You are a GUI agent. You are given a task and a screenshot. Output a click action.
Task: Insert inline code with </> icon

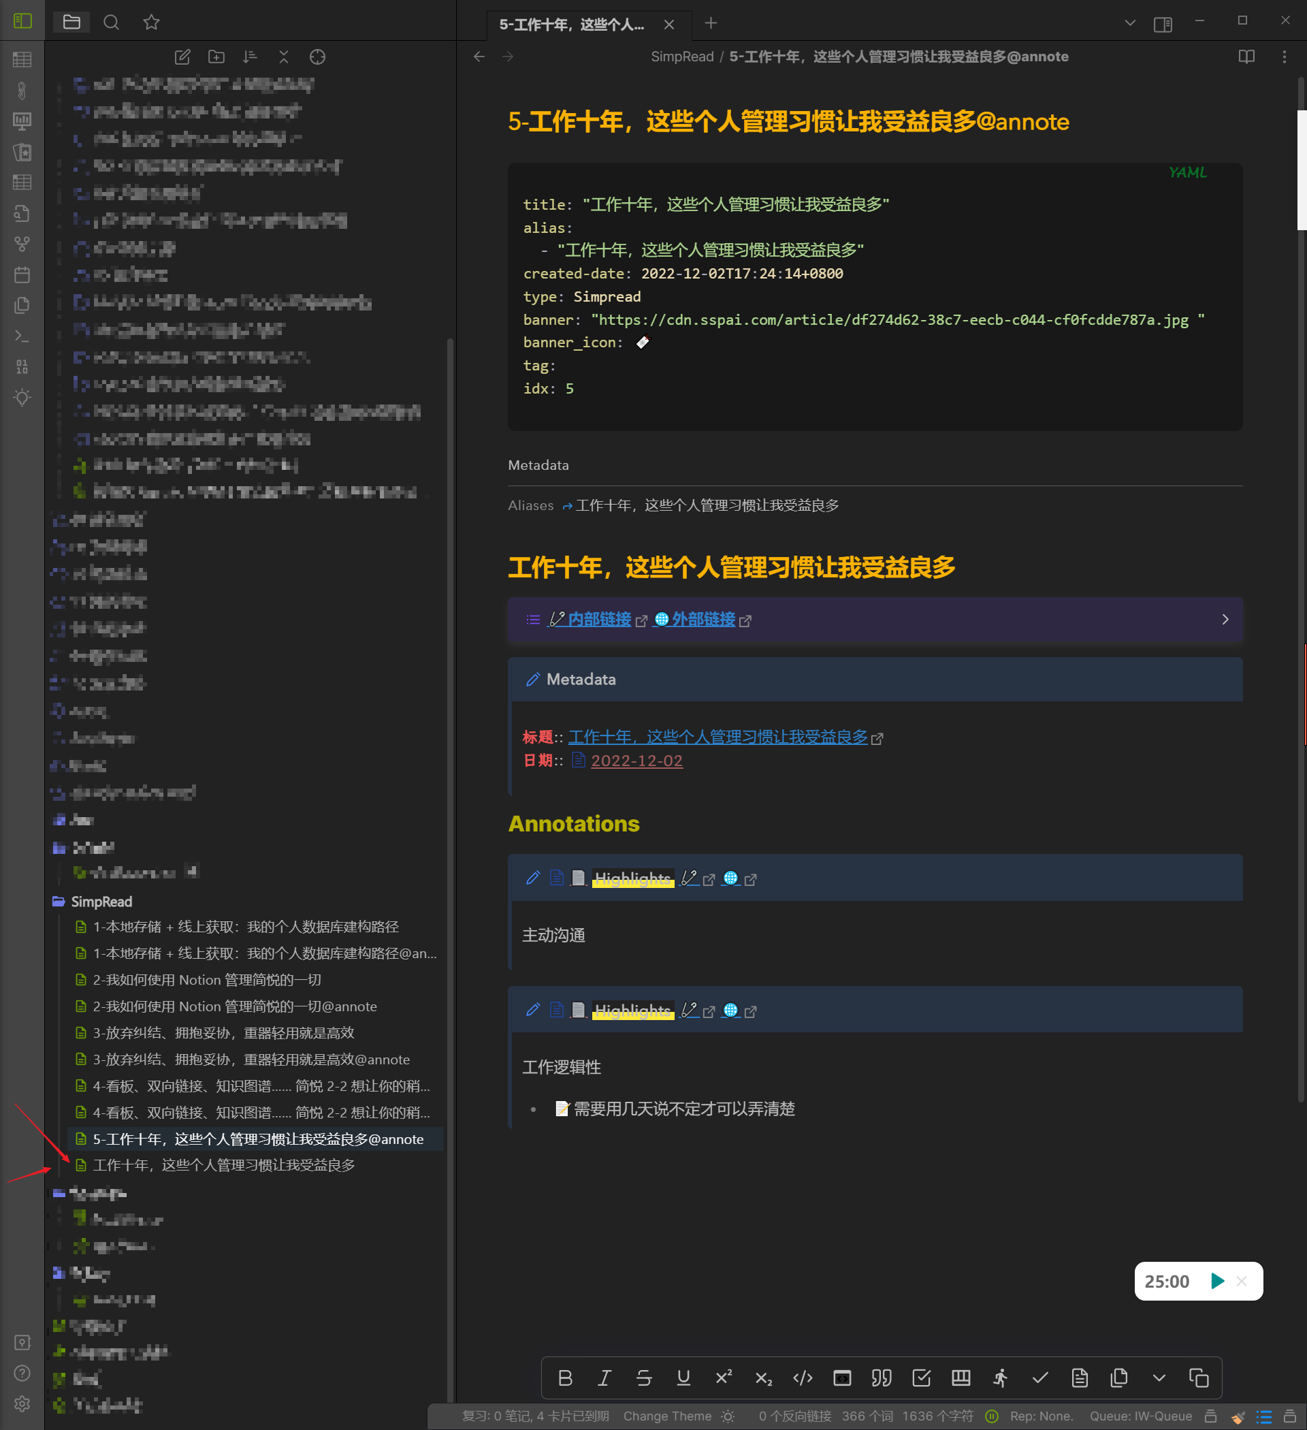pyautogui.click(x=803, y=1378)
